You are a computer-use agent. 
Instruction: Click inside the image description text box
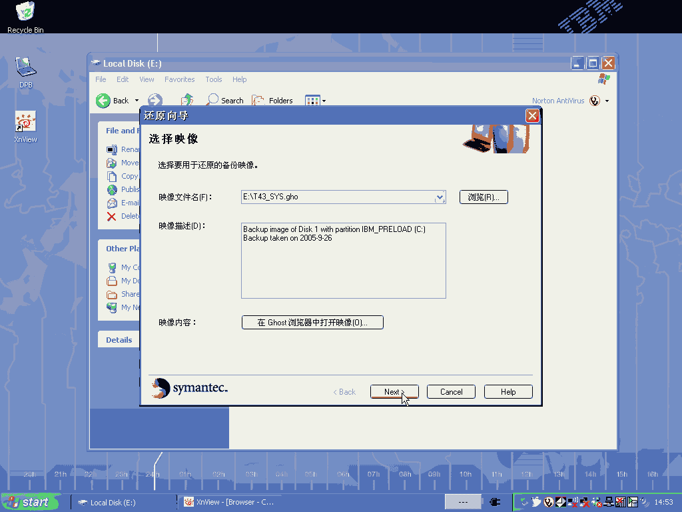[343, 267]
